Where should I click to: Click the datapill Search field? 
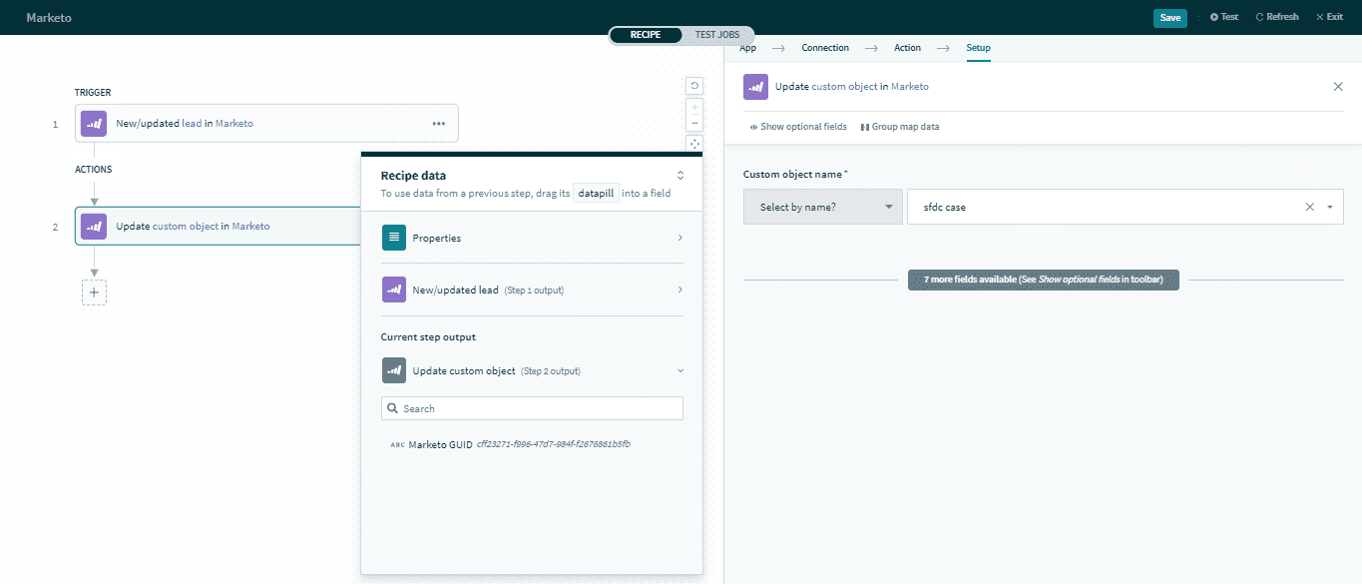(x=532, y=408)
